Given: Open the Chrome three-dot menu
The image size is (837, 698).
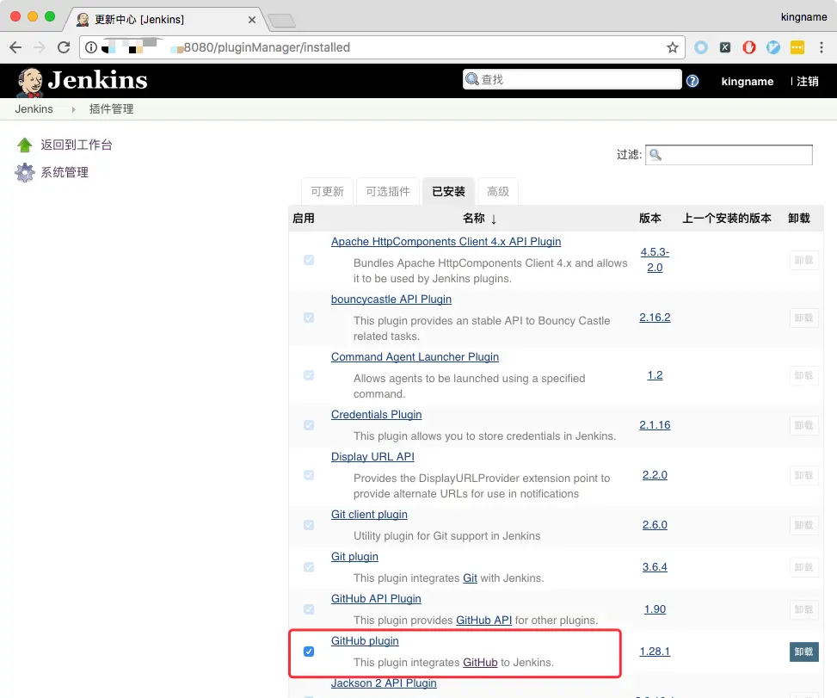Looking at the screenshot, I should click(x=821, y=47).
